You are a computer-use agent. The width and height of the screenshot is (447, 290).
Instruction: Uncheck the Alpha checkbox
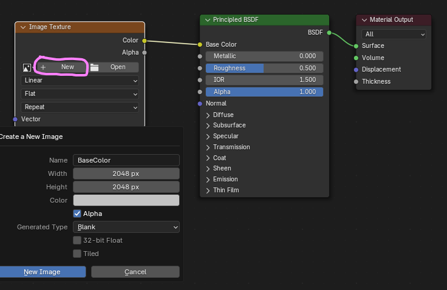point(77,214)
